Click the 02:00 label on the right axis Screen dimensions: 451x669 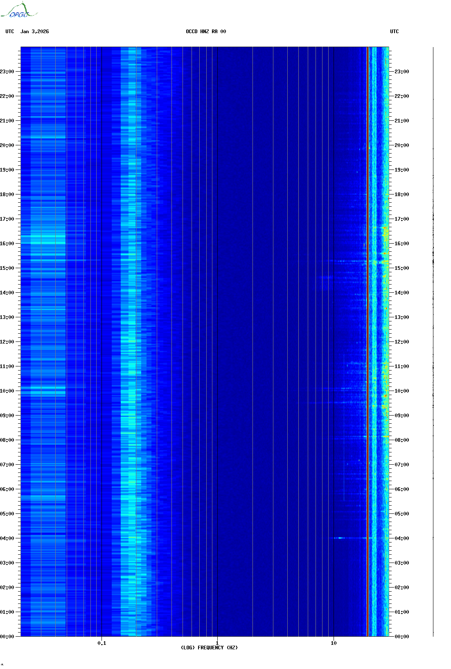pos(402,588)
